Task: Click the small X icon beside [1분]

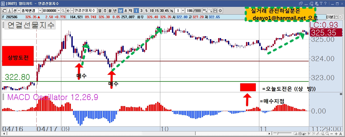Action: click(340, 17)
